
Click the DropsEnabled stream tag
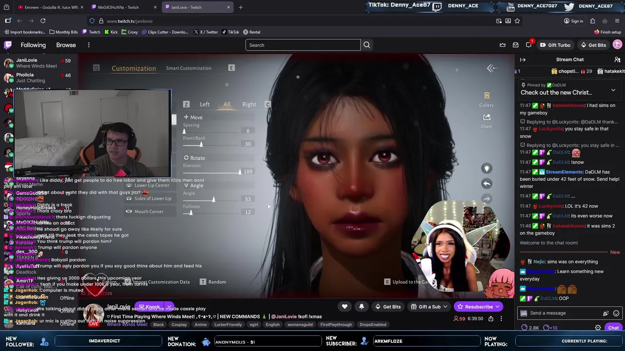coord(373,325)
